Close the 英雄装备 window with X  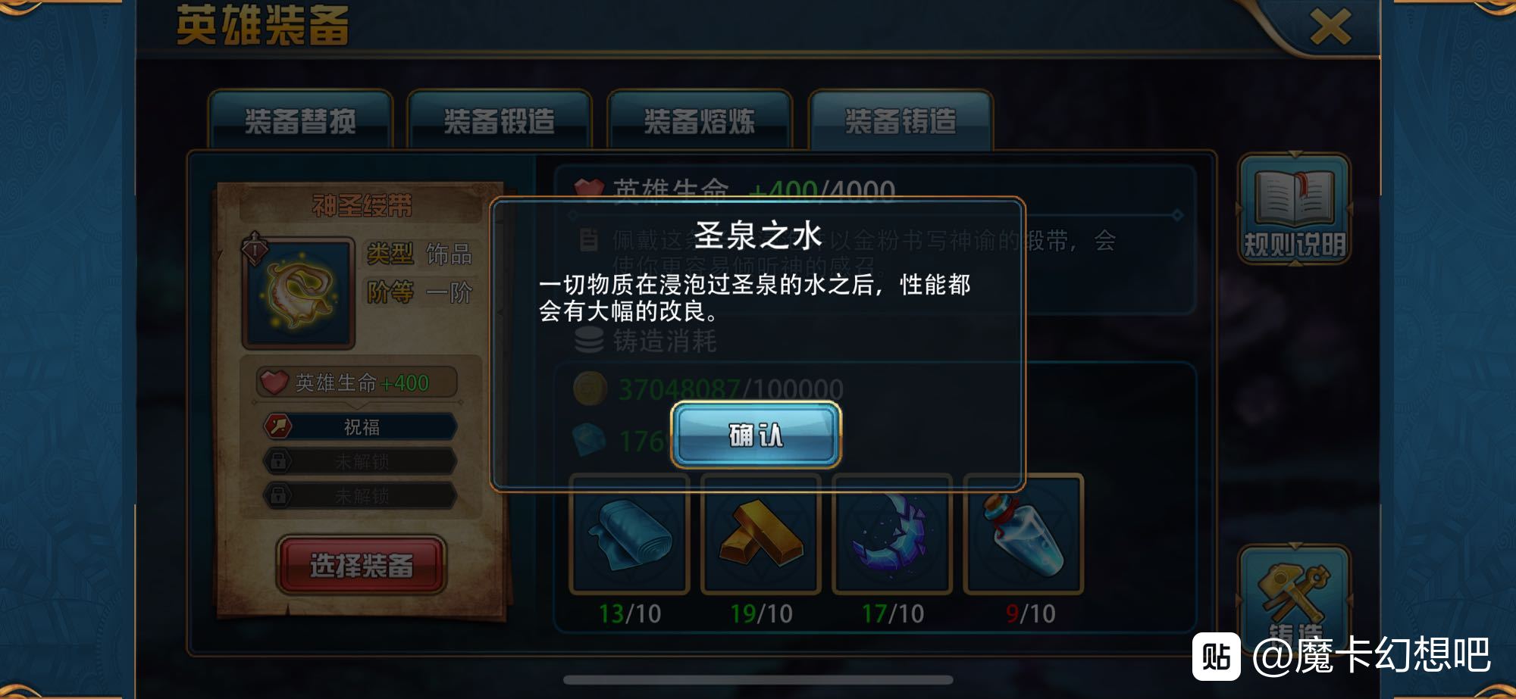1330,27
